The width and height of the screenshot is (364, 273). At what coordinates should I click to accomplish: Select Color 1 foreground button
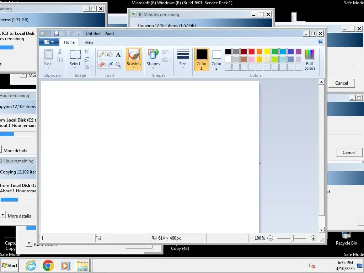pos(202,59)
